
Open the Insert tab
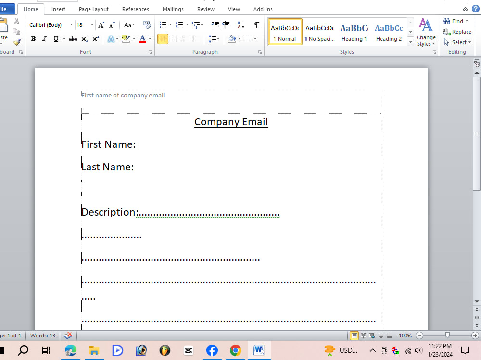58,9
